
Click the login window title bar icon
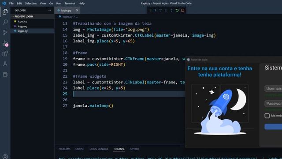pyautogui.click(x=188, y=60)
